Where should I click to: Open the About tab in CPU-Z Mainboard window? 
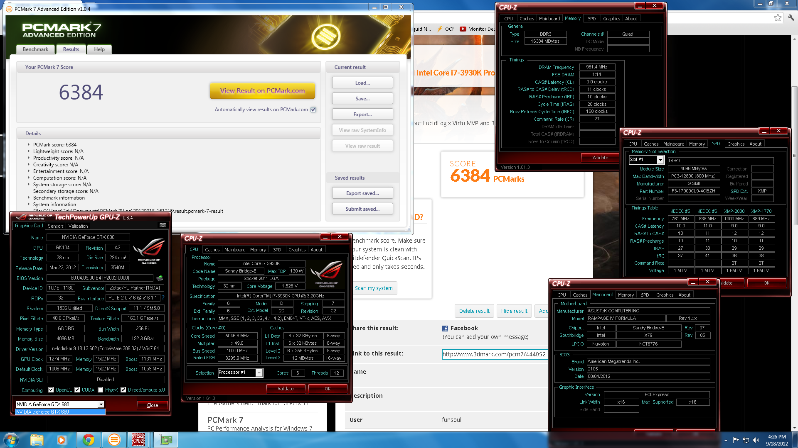684,295
